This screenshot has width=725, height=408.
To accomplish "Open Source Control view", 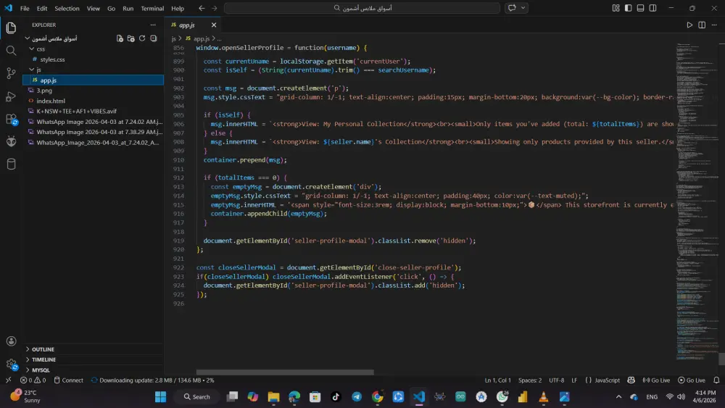I will 11,73.
